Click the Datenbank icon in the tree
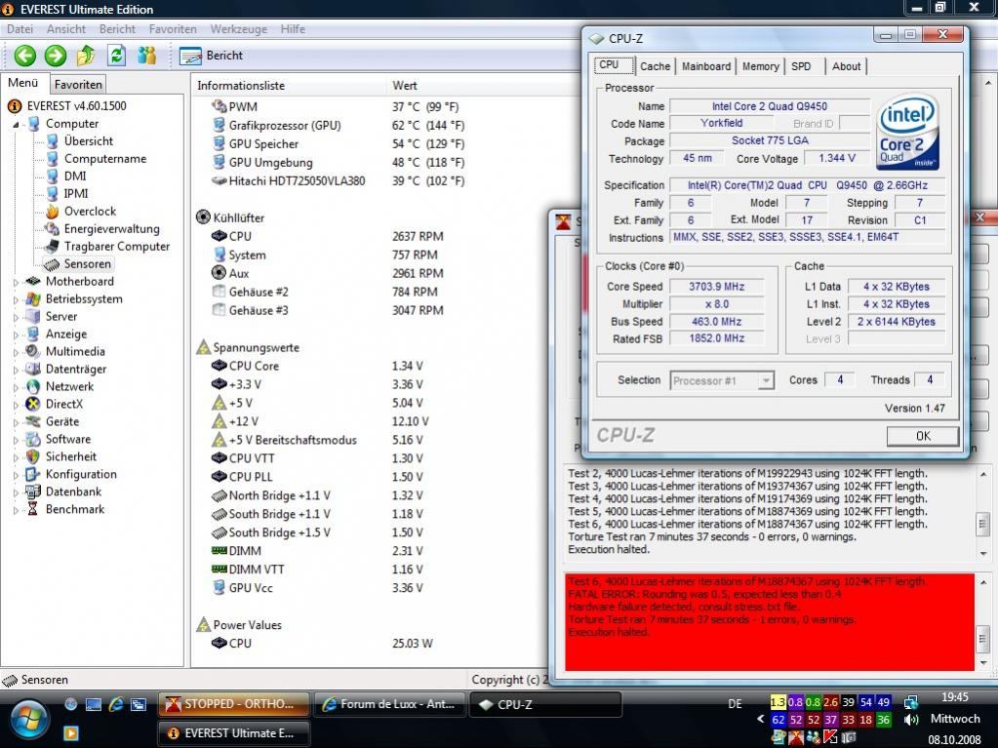 (x=33, y=492)
